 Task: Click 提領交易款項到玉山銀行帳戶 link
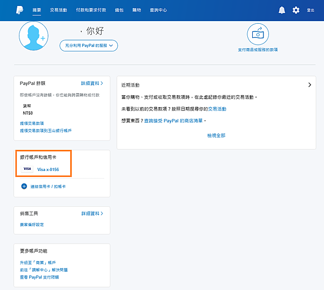pyautogui.click(x=46, y=130)
